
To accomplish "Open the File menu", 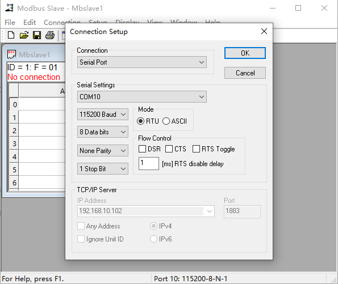I will coord(10,22).
